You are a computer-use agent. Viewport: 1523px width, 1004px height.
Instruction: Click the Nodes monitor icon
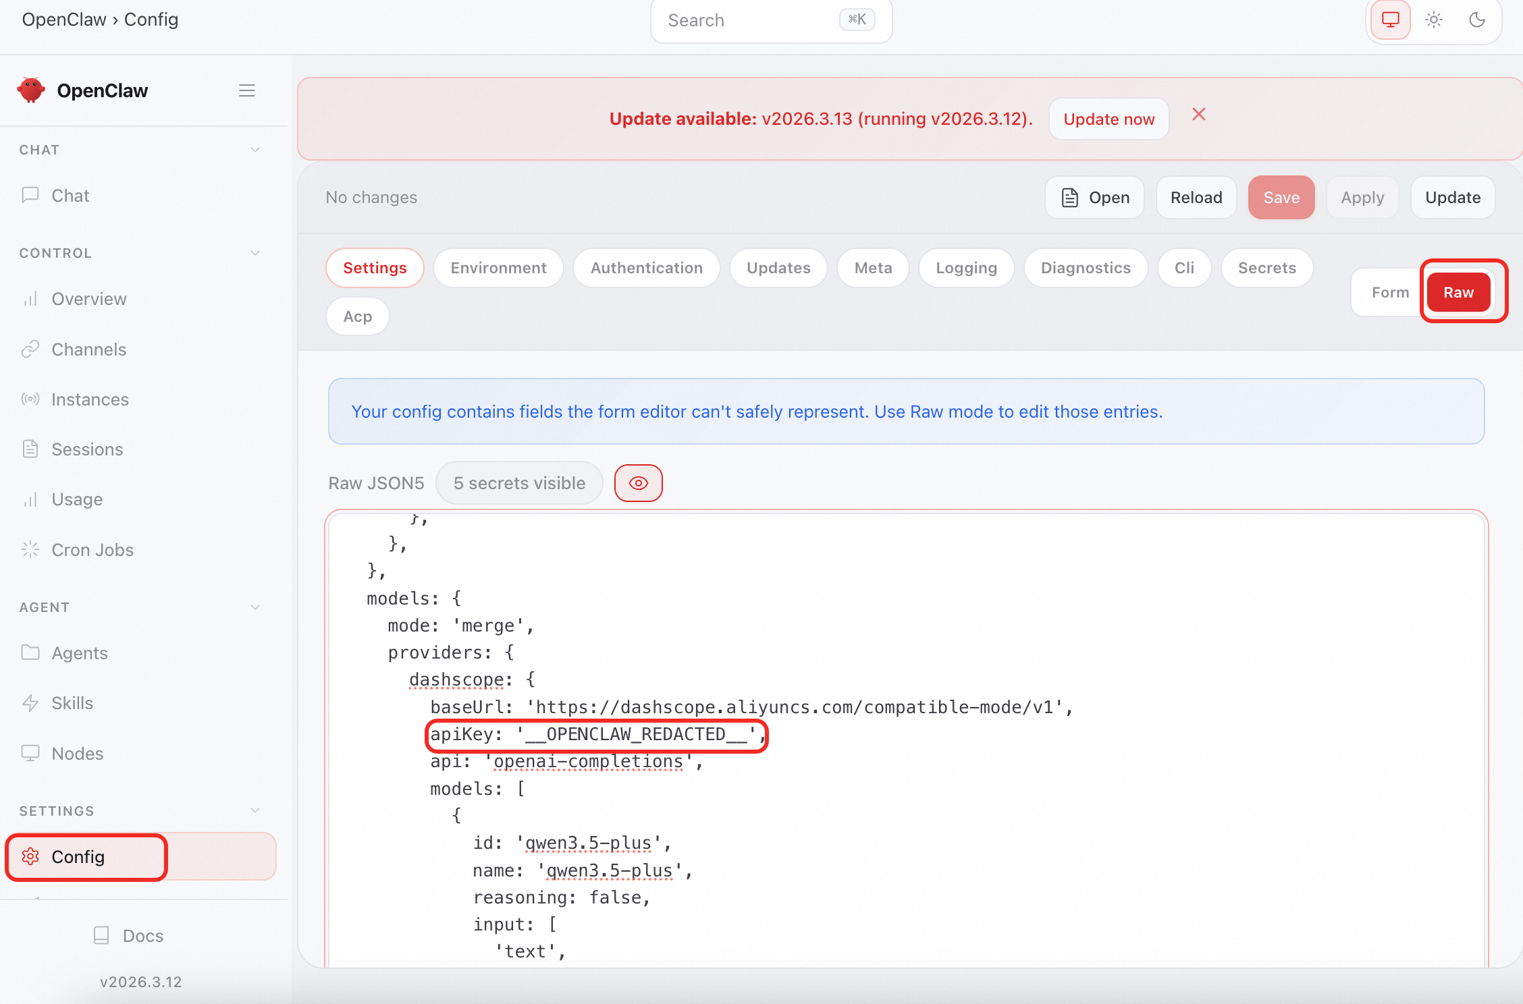point(30,753)
